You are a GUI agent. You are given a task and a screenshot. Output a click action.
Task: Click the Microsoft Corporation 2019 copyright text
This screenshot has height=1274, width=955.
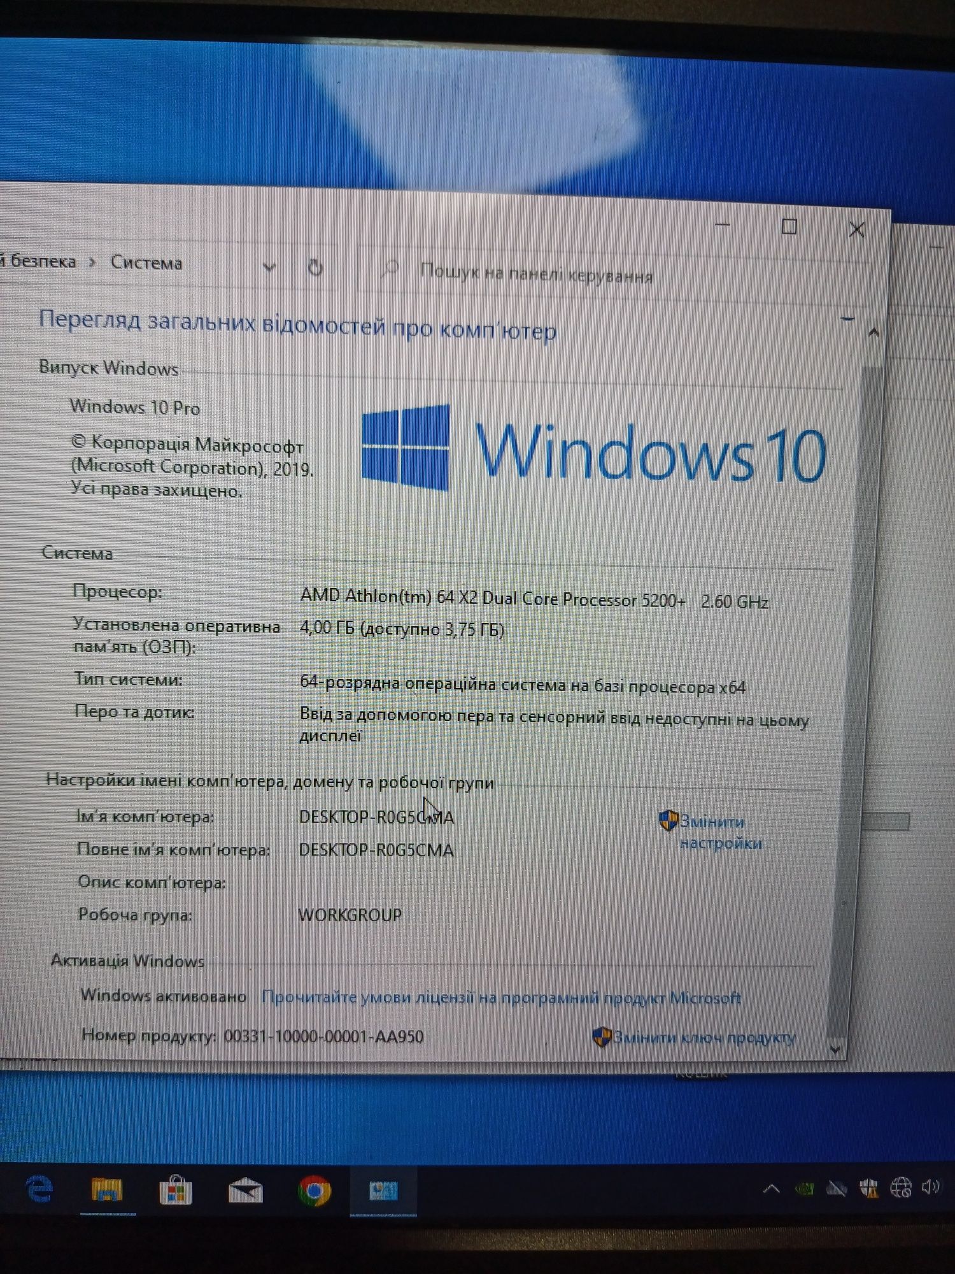tap(192, 467)
